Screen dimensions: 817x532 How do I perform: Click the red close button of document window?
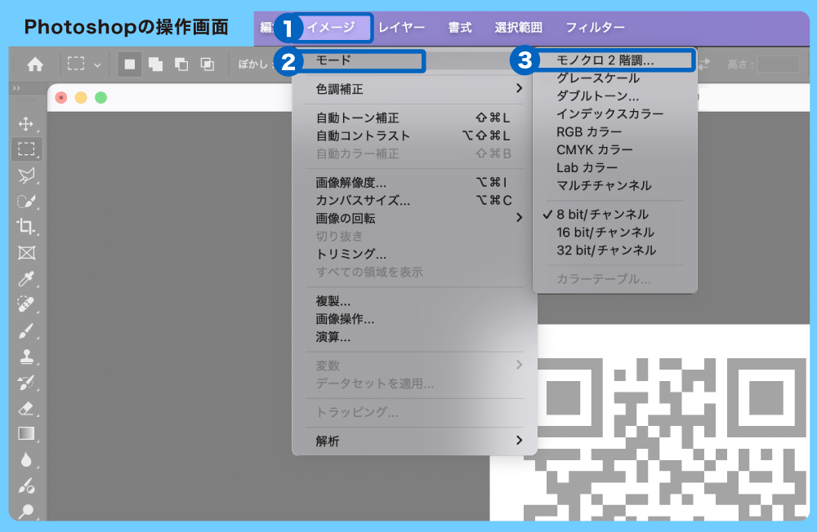pyautogui.click(x=61, y=97)
